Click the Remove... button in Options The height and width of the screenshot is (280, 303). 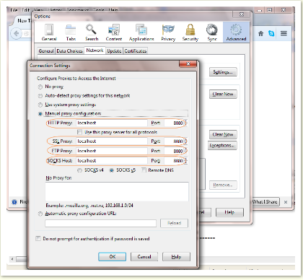pyautogui.click(x=223, y=185)
